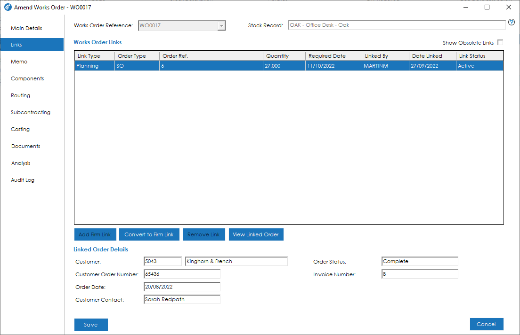Click the Kinghorn & French name field
This screenshot has height=335, width=520.
coord(236,261)
